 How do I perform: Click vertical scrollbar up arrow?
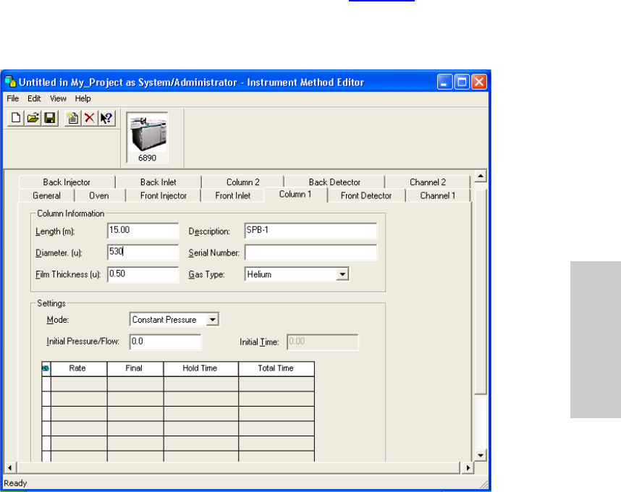481,176
